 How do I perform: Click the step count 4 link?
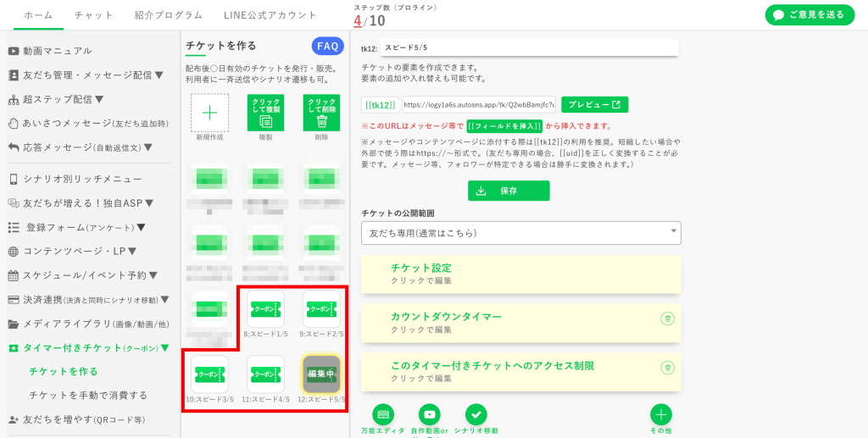(x=358, y=21)
